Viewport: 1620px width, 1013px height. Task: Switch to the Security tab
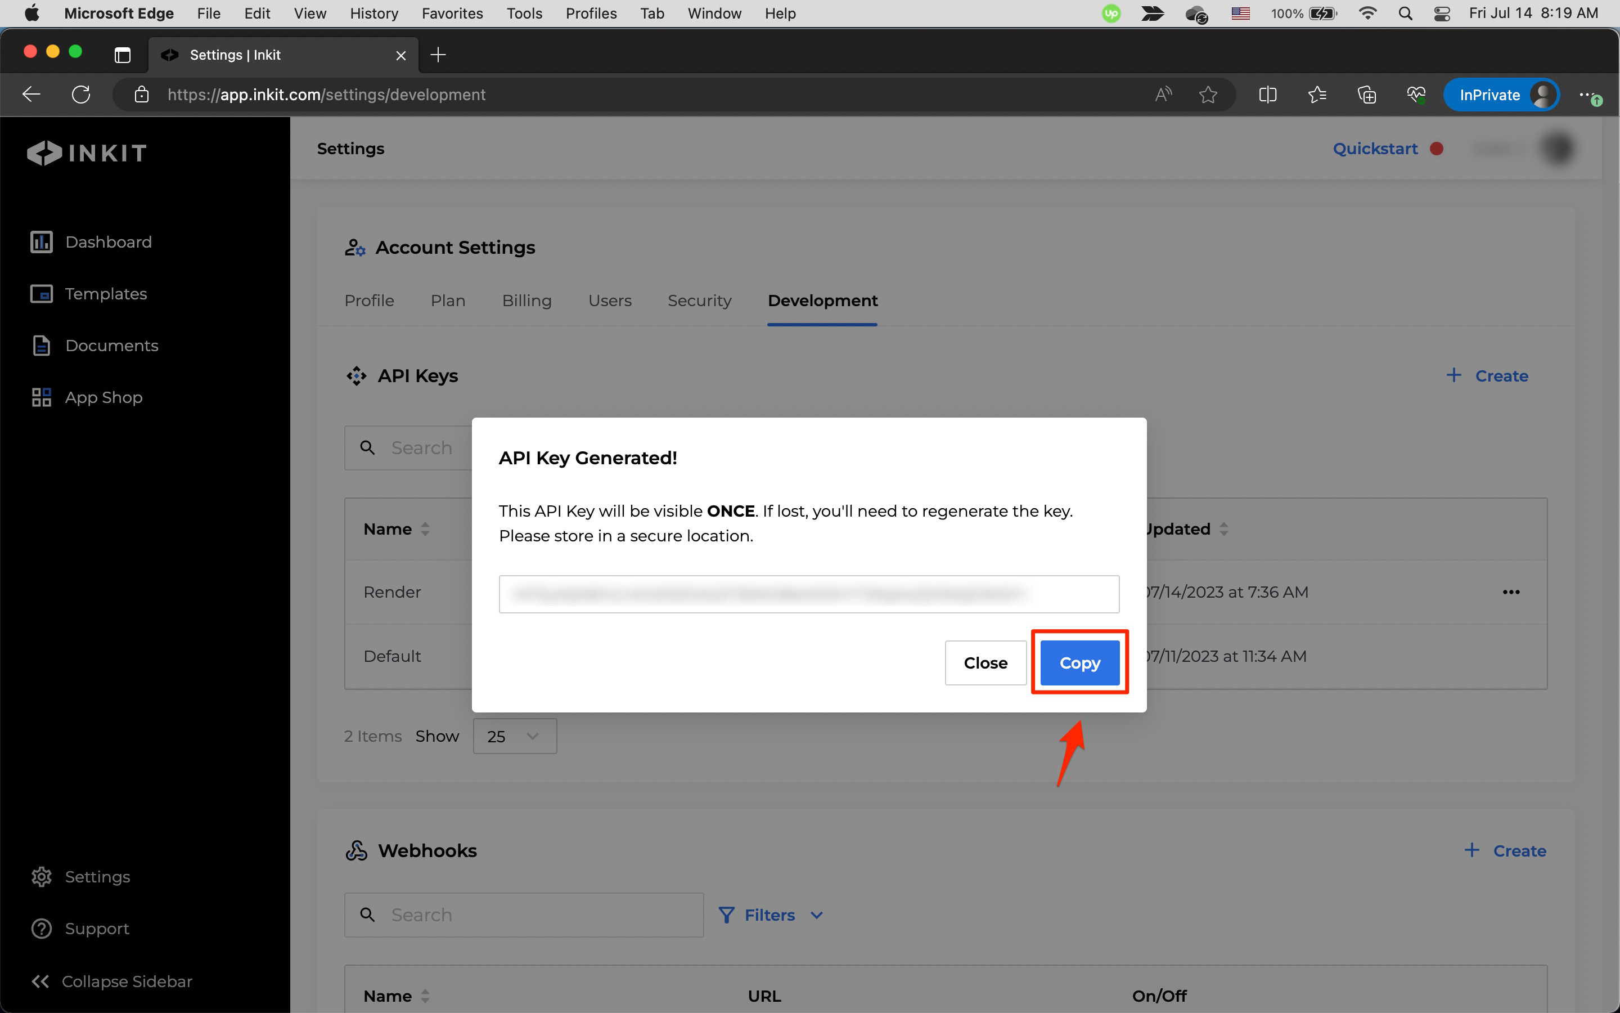[x=699, y=301]
